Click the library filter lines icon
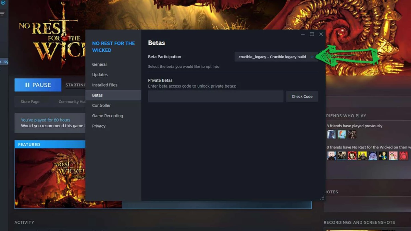 (2, 14)
